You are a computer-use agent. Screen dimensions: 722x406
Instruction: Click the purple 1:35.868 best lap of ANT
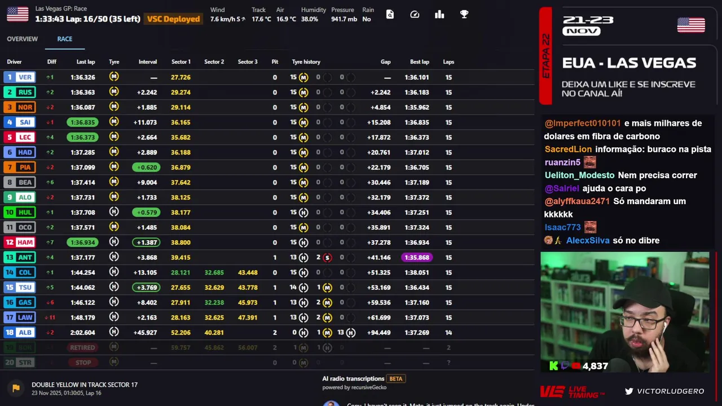pos(417,257)
